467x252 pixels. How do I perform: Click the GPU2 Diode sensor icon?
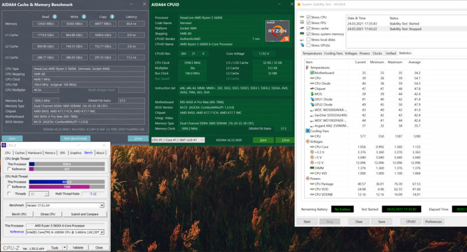312,105
